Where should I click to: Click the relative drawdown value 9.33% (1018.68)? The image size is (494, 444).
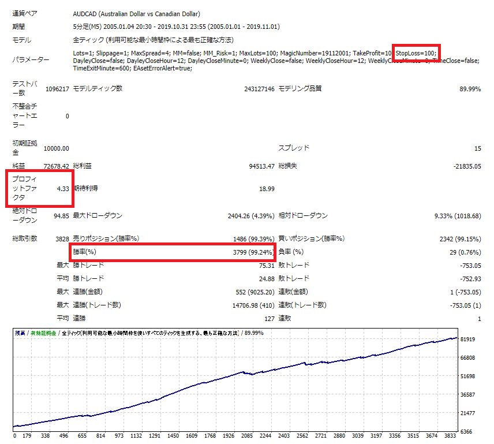tap(458, 216)
